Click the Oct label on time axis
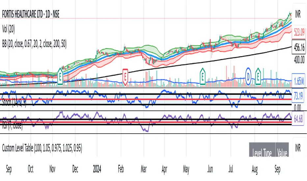This screenshot has height=181, width=307. [31, 169]
